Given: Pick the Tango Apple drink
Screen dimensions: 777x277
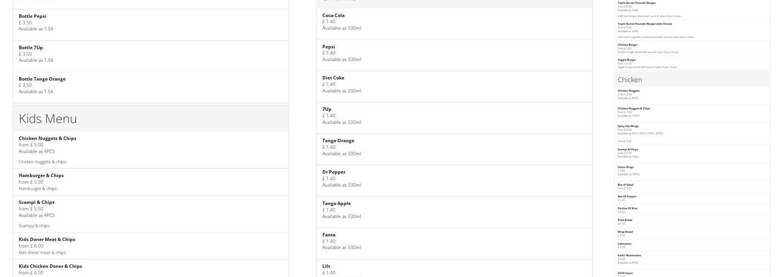Looking at the screenshot, I should pyautogui.click(x=336, y=203).
